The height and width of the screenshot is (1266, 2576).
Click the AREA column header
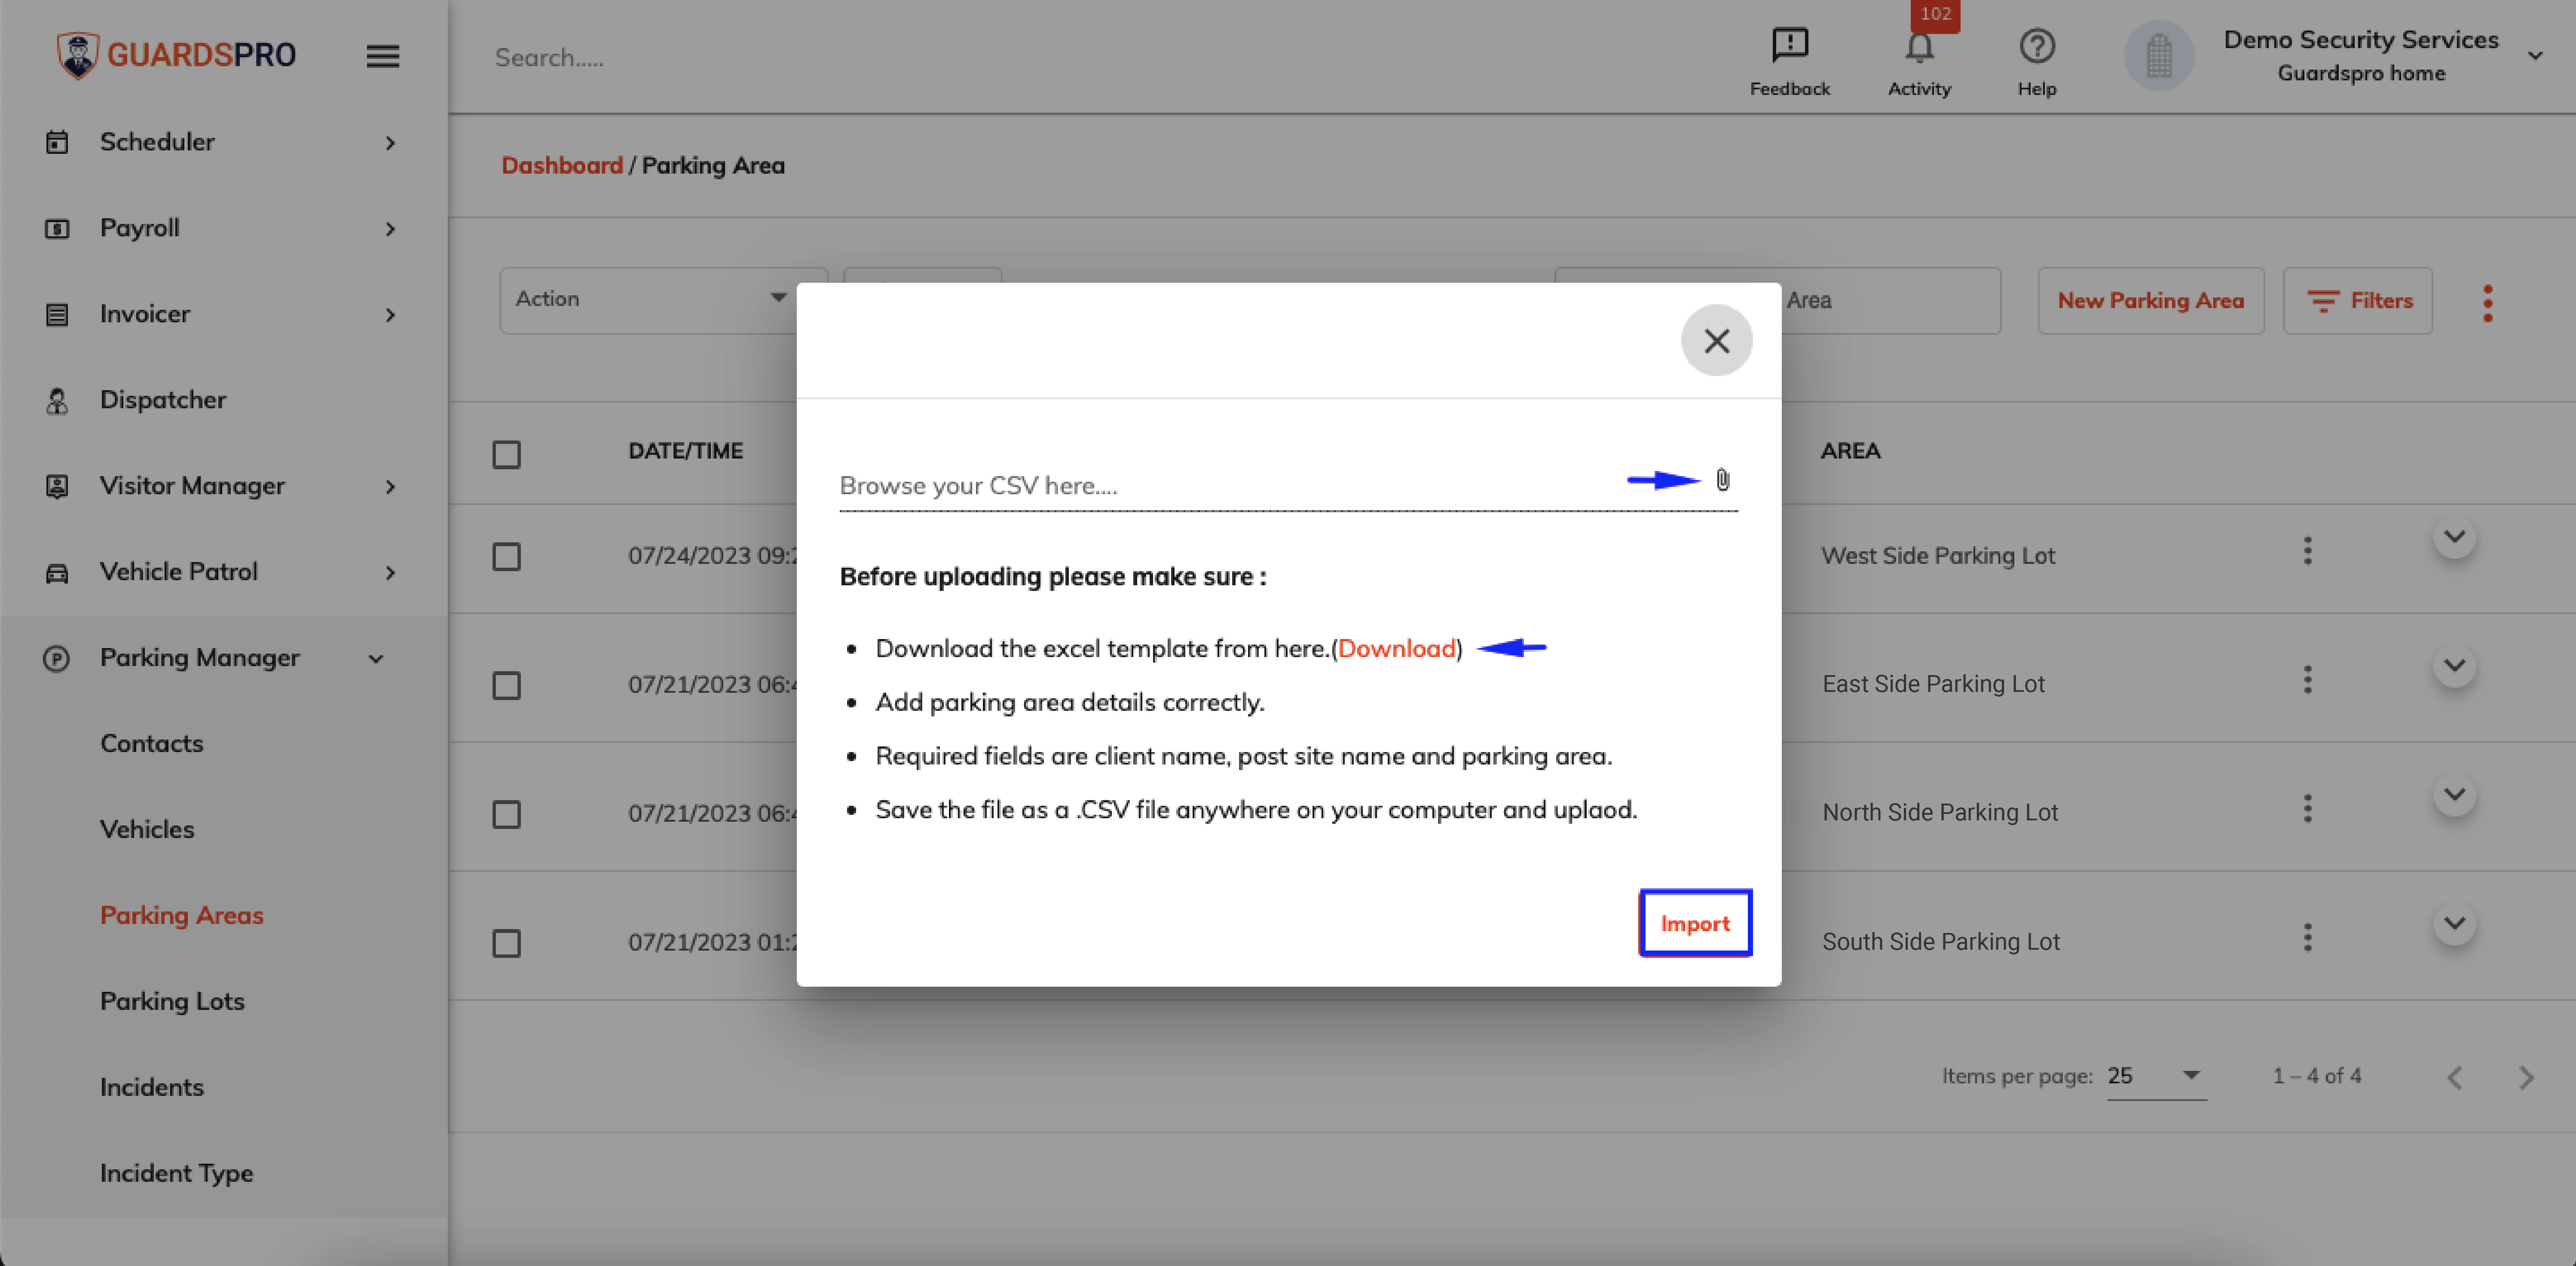coord(1850,451)
